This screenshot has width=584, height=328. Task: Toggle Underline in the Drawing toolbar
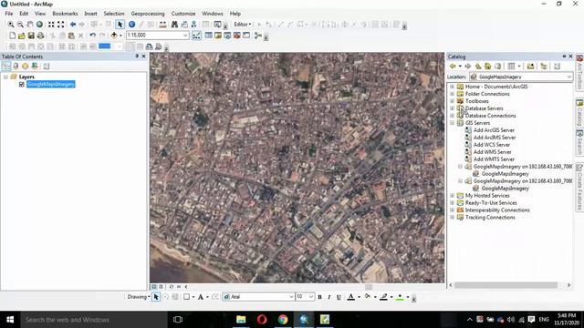(339, 297)
